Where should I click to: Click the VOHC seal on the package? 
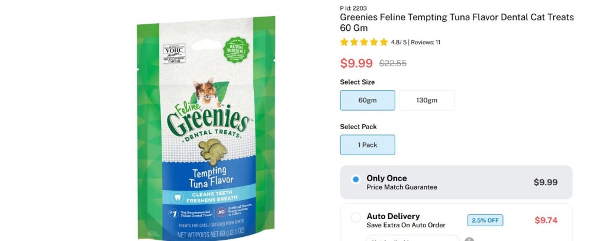pos(174,53)
